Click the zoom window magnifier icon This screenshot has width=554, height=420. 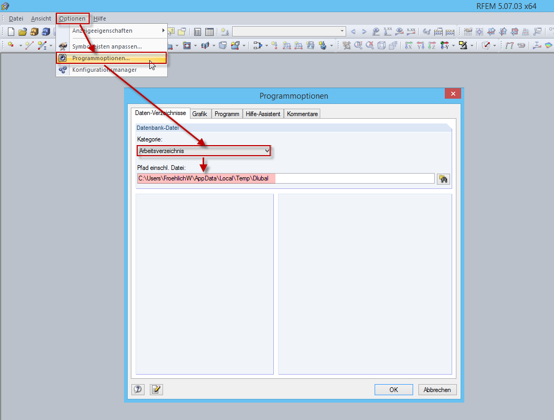pos(358,45)
